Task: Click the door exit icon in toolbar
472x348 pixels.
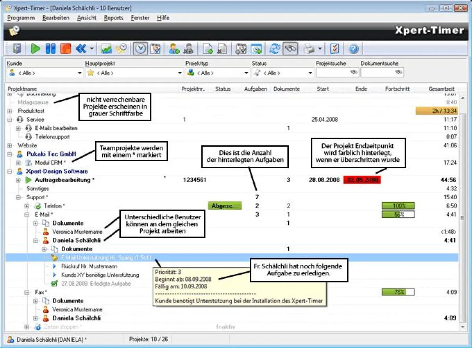Action: [17, 49]
